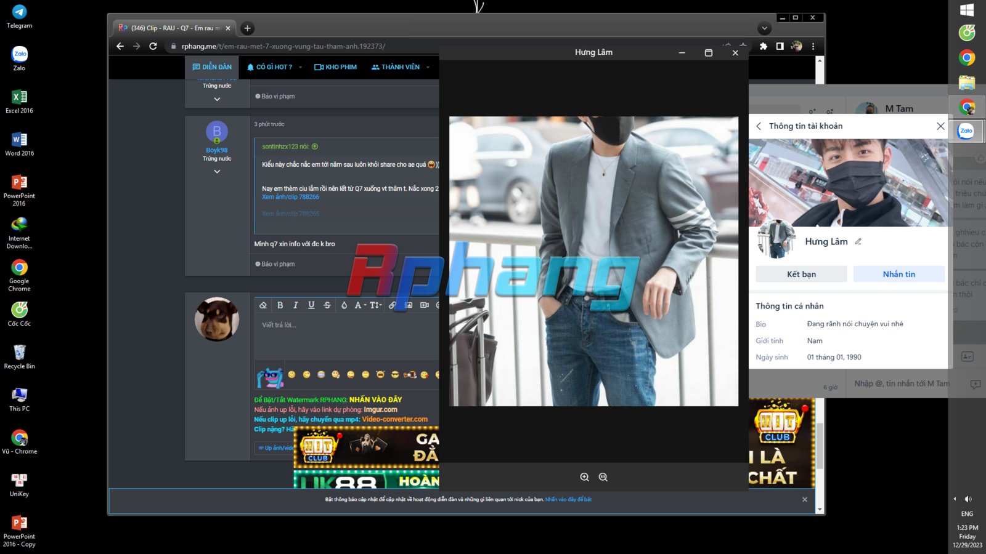The height and width of the screenshot is (554, 986).
Task: Open the Imgur.com backup link
Action: pyautogui.click(x=381, y=409)
